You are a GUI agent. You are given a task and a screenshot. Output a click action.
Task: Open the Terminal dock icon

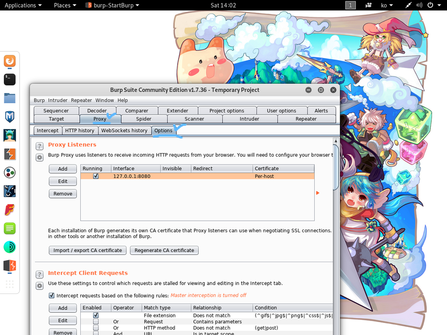pyautogui.click(x=10, y=80)
